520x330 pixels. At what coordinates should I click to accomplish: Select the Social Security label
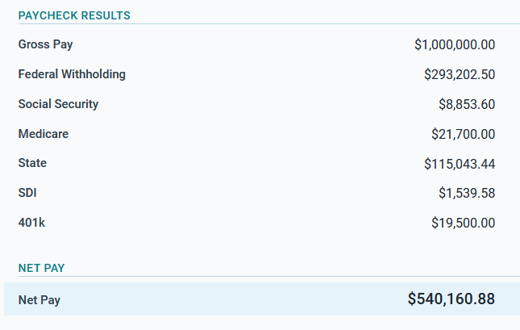coord(58,104)
